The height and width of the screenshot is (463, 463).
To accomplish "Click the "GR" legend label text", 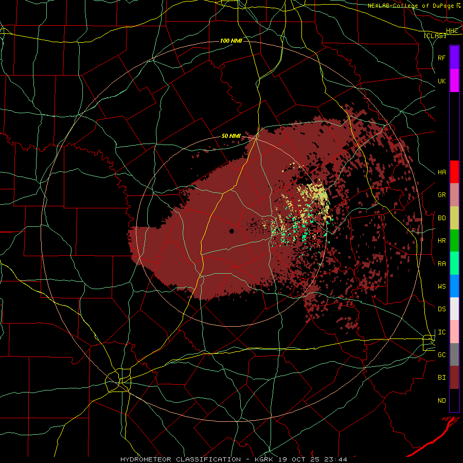I will (x=441, y=195).
